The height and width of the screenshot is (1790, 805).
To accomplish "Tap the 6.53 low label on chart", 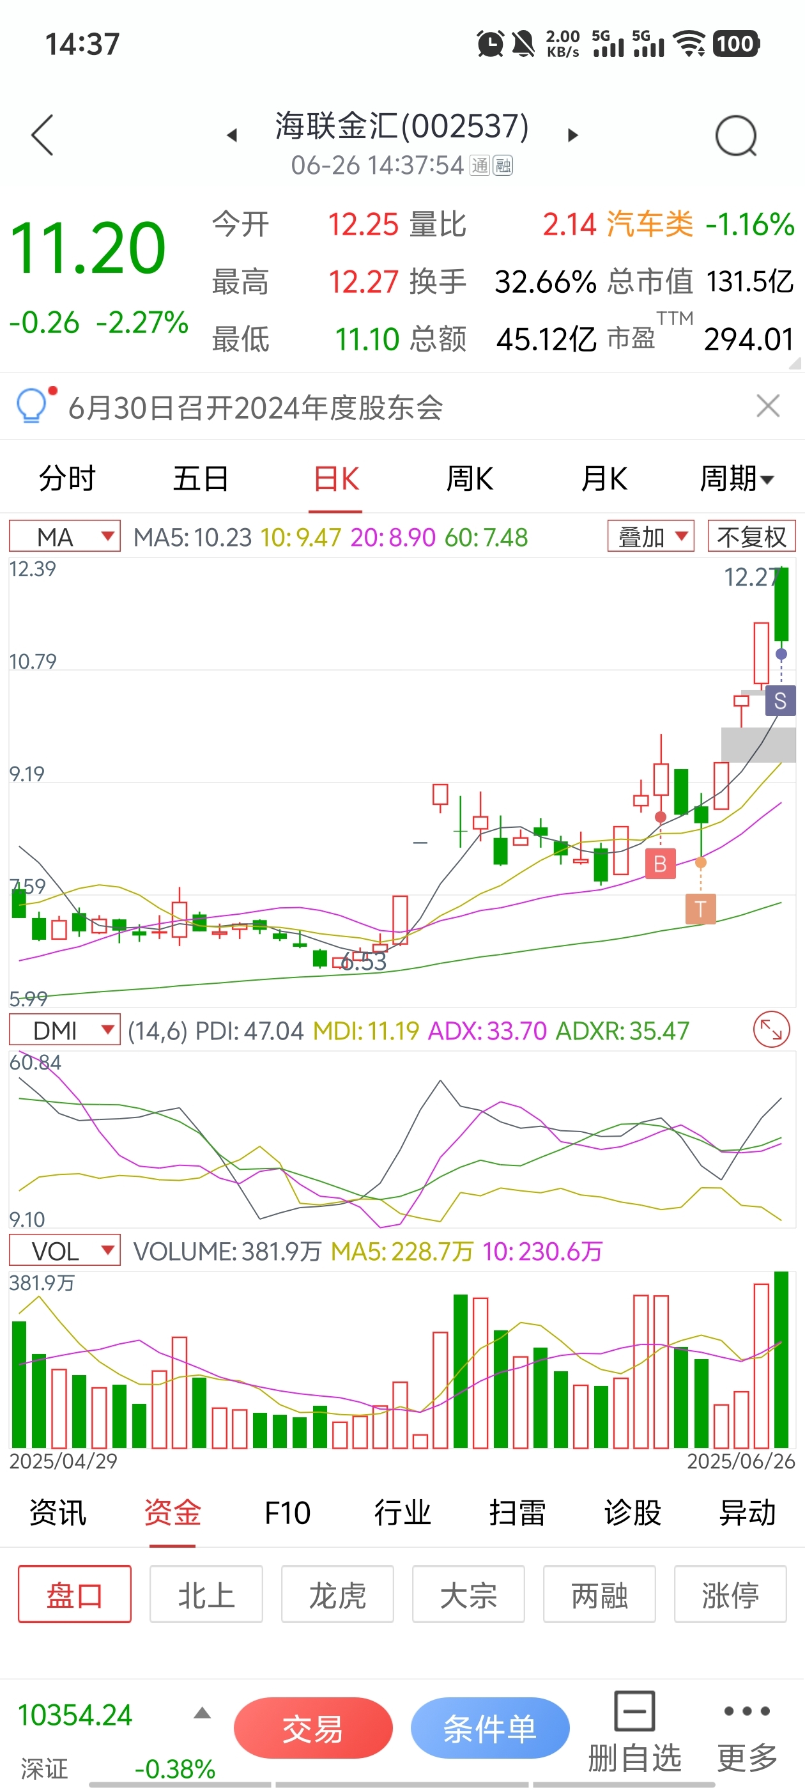I will pyautogui.click(x=364, y=961).
